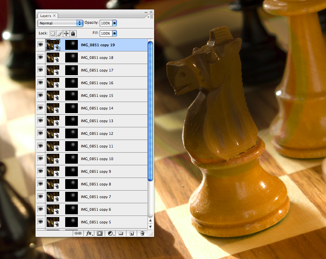The image size is (326, 259).
Task: Select the 'IMG_0851 copy 9' layer name
Action: pyautogui.click(x=96, y=172)
